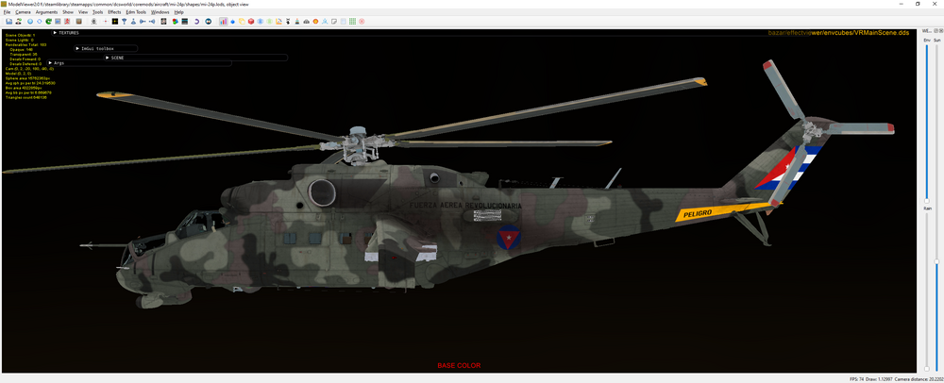Click the red 'BASE COLOR' label
This screenshot has width=944, height=383.
pos(460,366)
